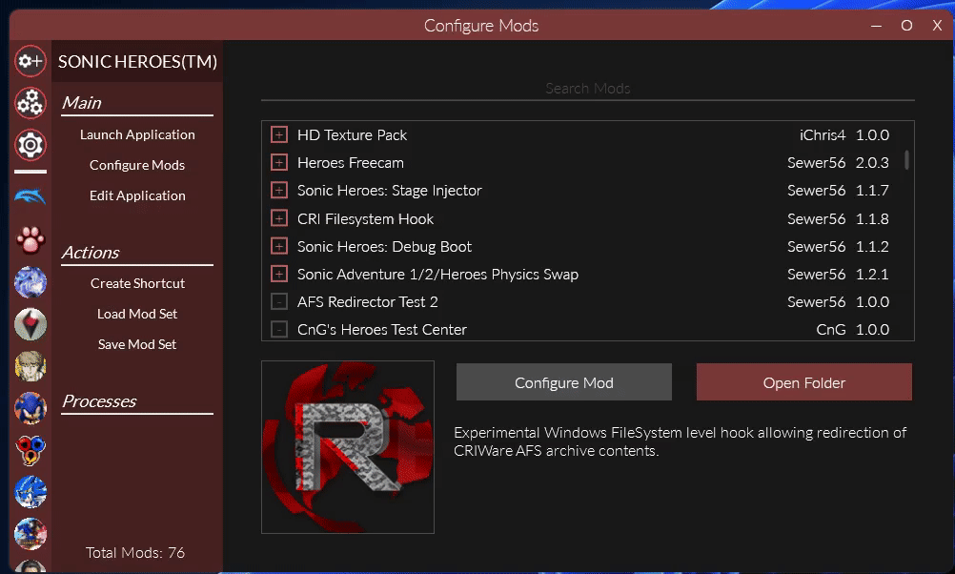Click the Open Folder button
The image size is (955, 574).
tap(804, 382)
